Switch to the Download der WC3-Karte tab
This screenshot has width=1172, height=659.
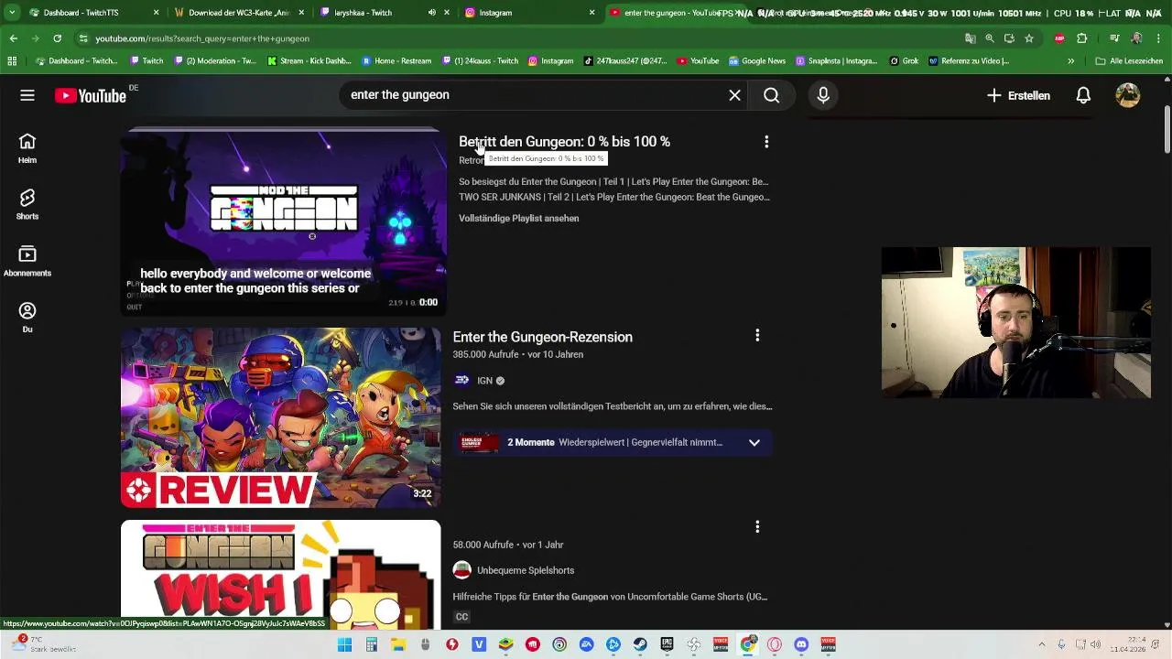pyautogui.click(x=240, y=13)
